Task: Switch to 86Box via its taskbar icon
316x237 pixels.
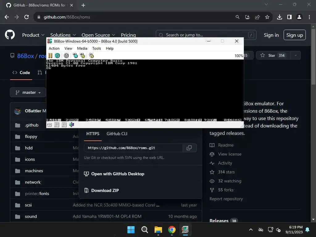Action: 185,230
